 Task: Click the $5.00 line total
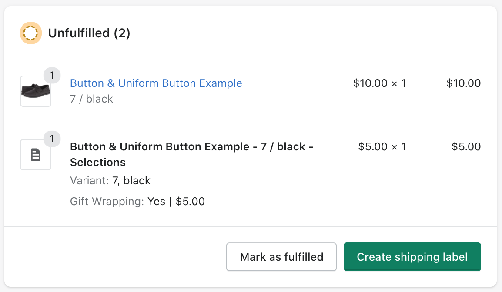(466, 146)
